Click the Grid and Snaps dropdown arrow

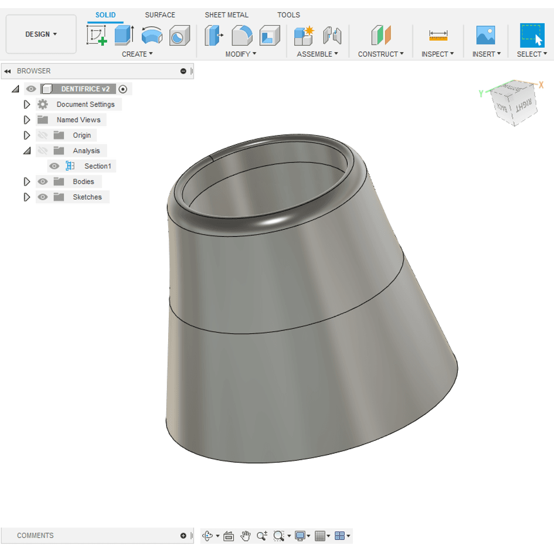328,536
